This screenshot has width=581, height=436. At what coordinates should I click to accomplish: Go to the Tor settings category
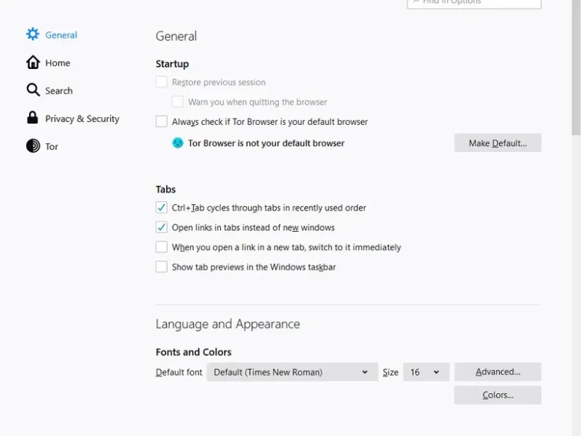[x=52, y=147]
